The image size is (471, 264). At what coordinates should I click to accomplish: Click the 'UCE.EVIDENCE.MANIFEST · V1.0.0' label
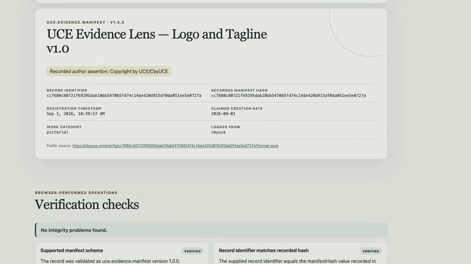pos(85,22)
